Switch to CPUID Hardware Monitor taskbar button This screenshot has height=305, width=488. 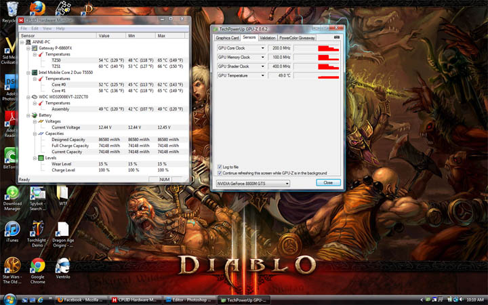coord(136,300)
